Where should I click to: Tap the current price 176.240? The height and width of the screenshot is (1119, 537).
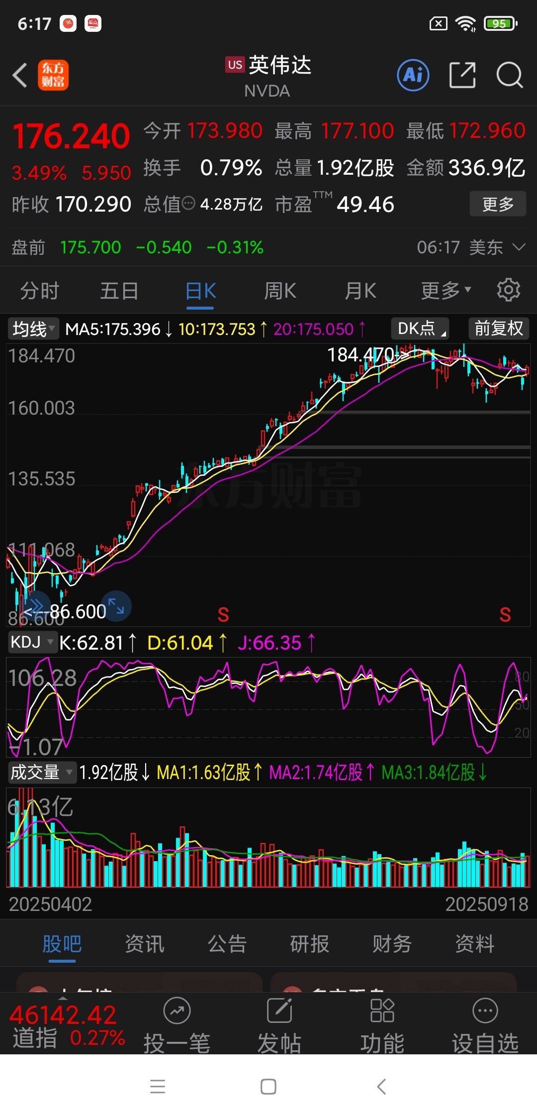click(71, 136)
